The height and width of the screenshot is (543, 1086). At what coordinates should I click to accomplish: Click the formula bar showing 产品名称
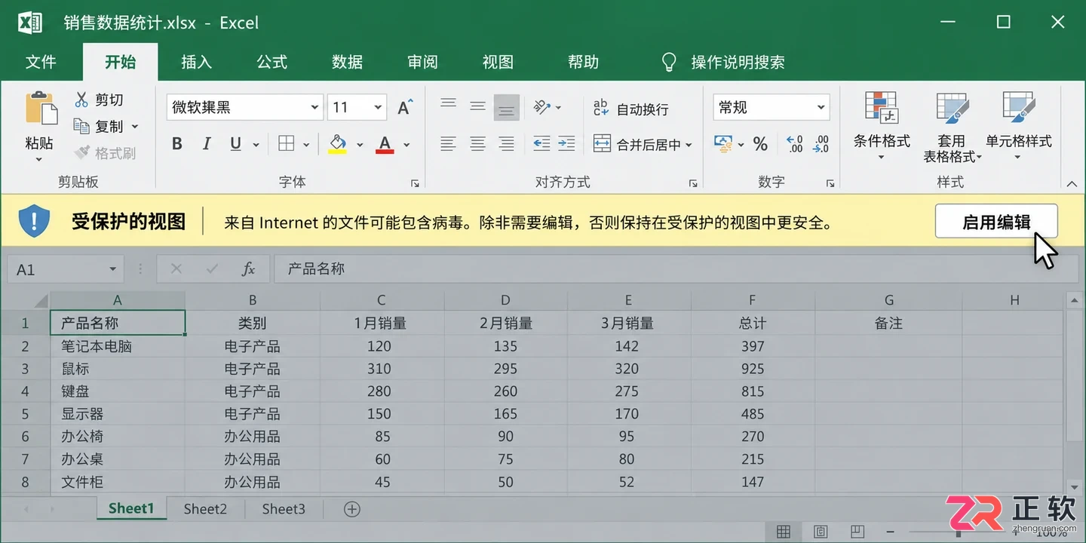click(x=675, y=269)
